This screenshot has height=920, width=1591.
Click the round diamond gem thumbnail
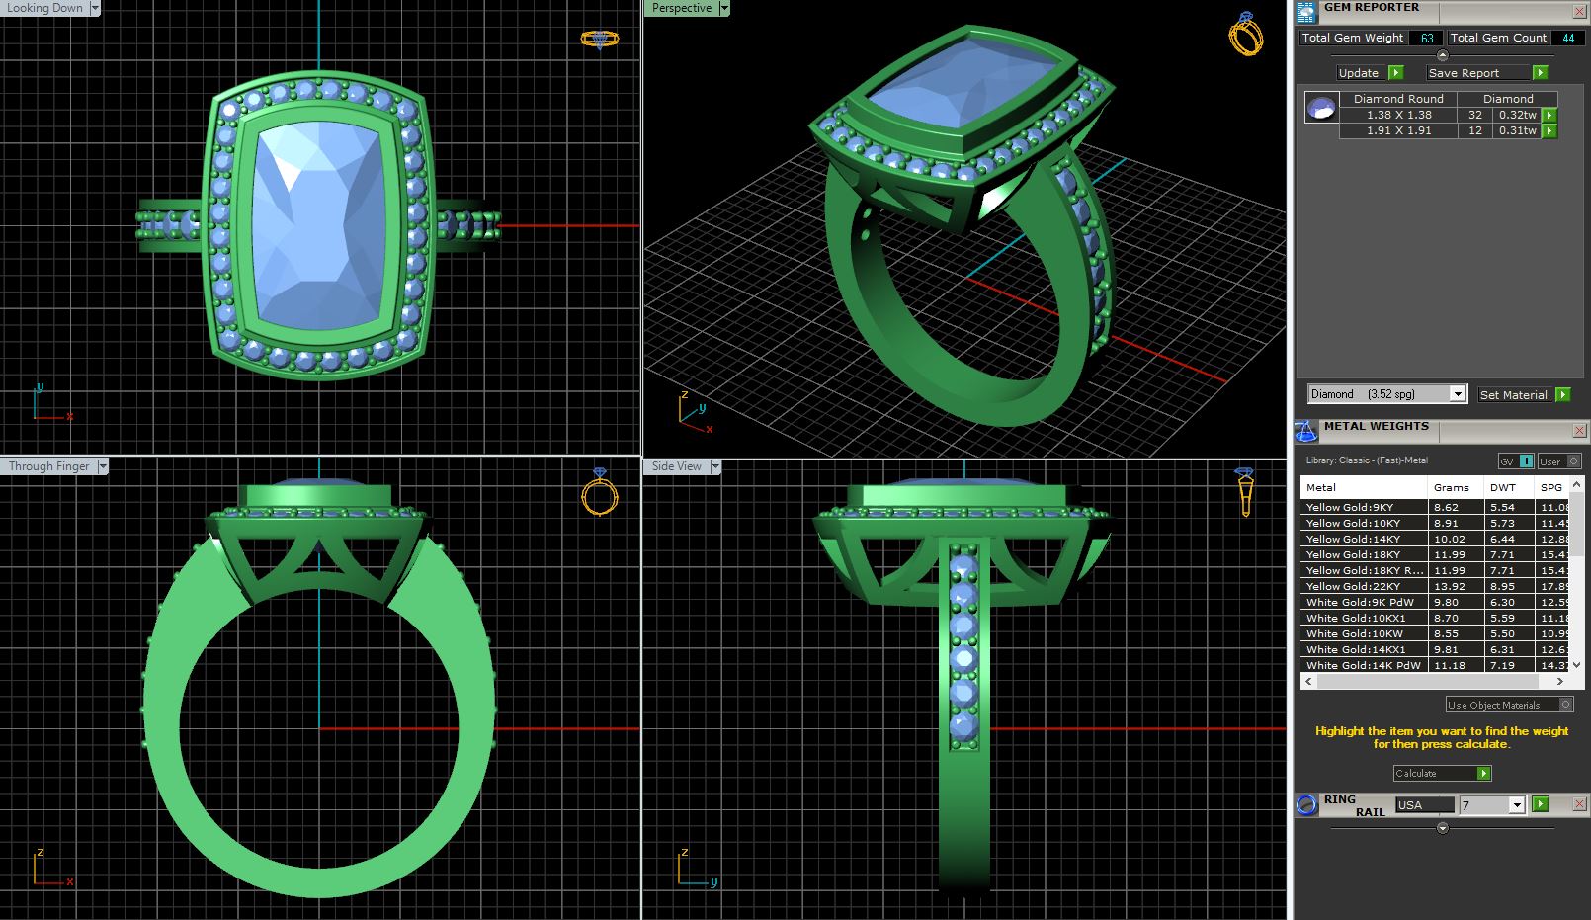point(1321,108)
